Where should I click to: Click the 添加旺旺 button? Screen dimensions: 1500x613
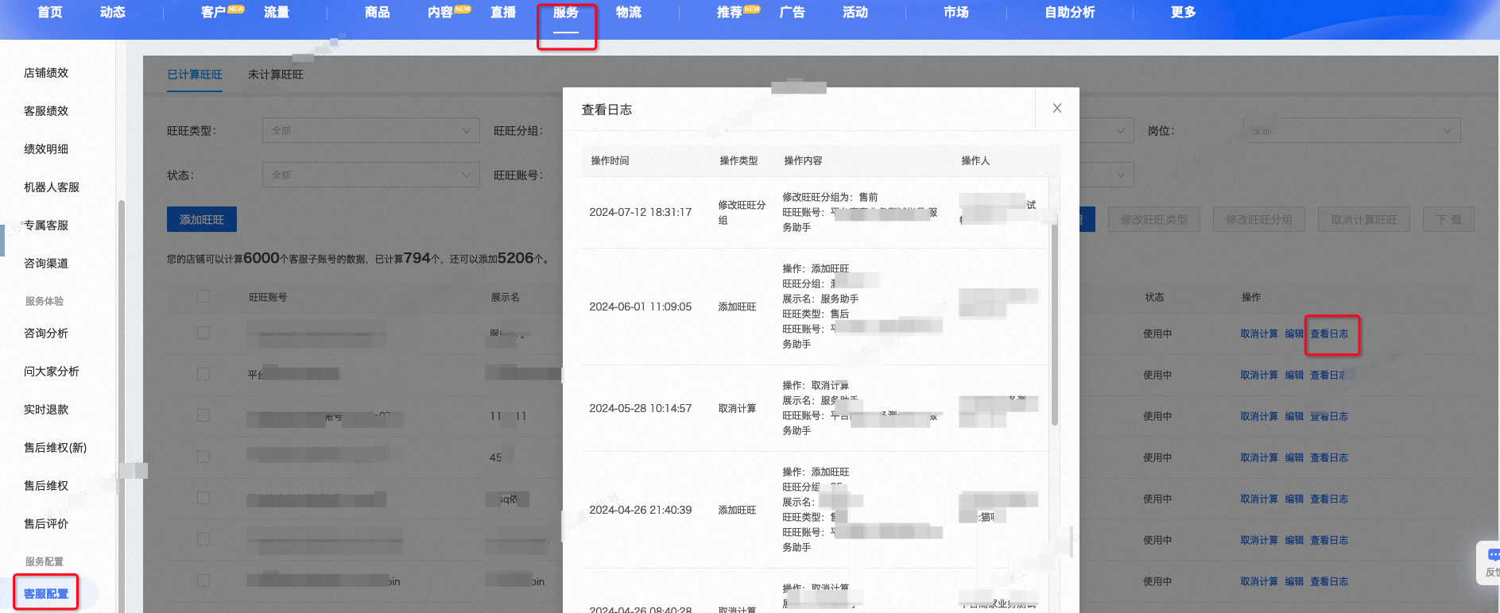pos(202,219)
